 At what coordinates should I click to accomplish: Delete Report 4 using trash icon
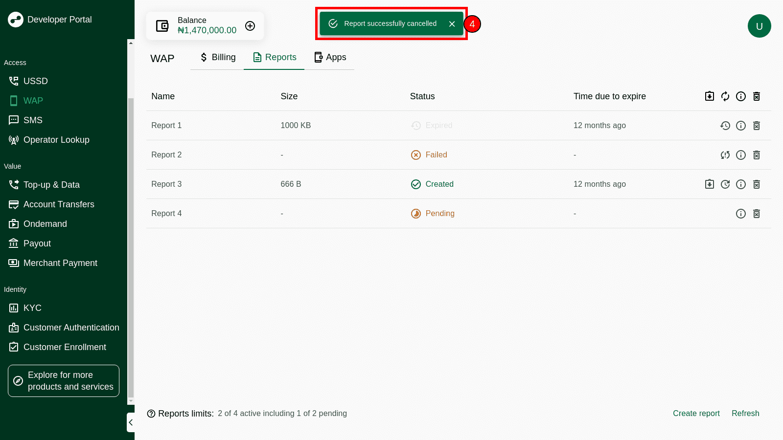click(756, 214)
